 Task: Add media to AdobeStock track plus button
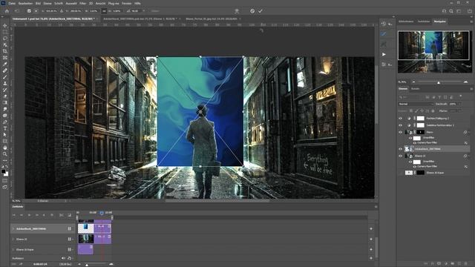(x=371, y=229)
